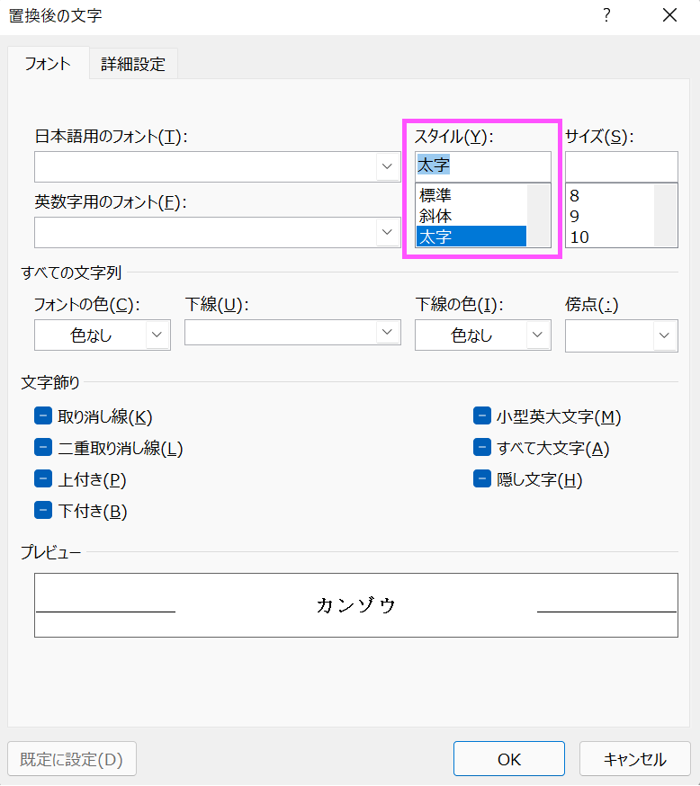The image size is (700, 786).
Task: Check the すべて大文字(A) option
Action: (x=482, y=447)
